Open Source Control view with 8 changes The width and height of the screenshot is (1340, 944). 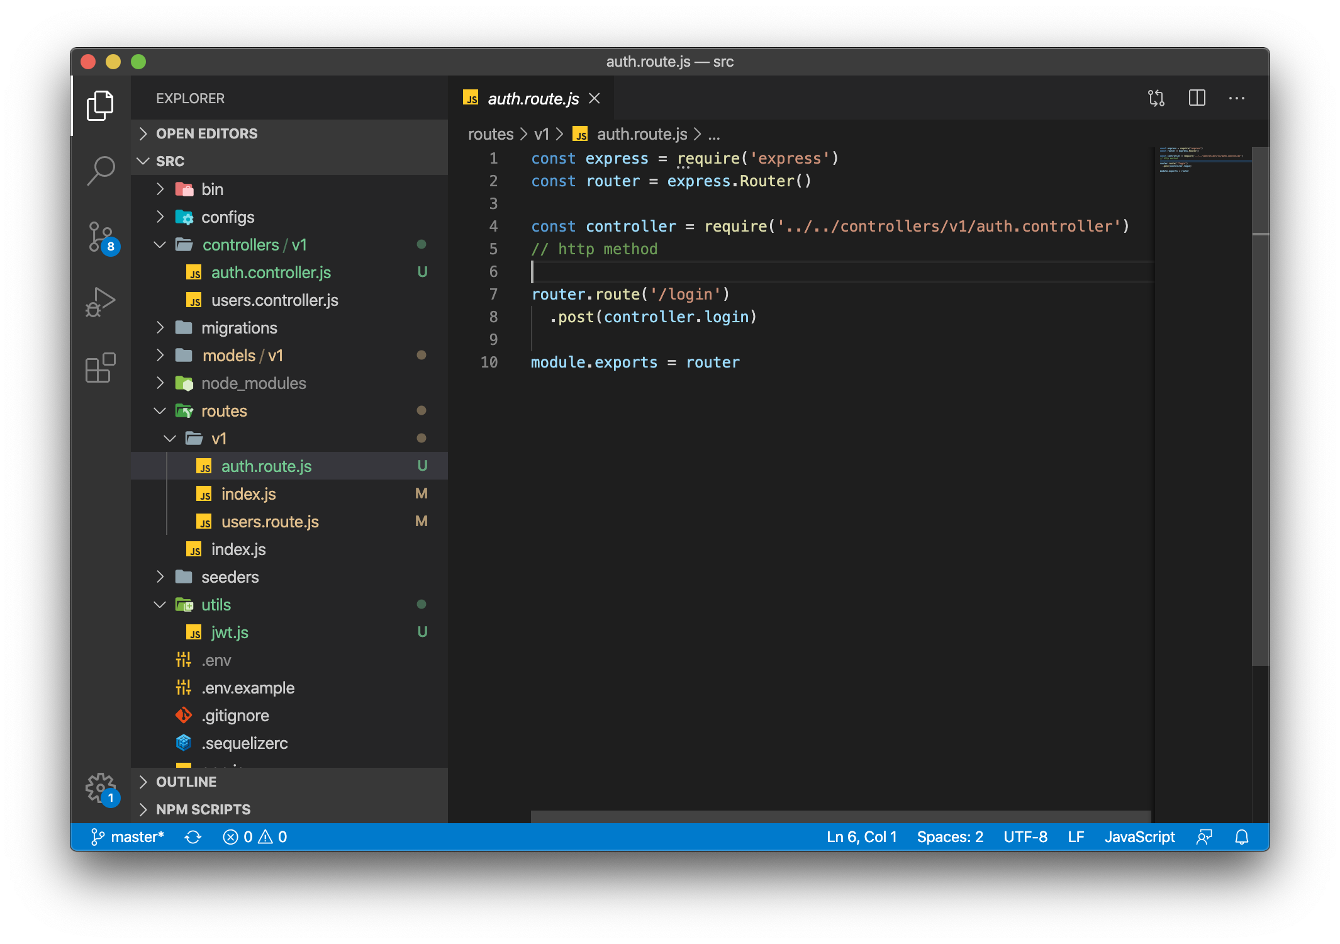tap(101, 237)
